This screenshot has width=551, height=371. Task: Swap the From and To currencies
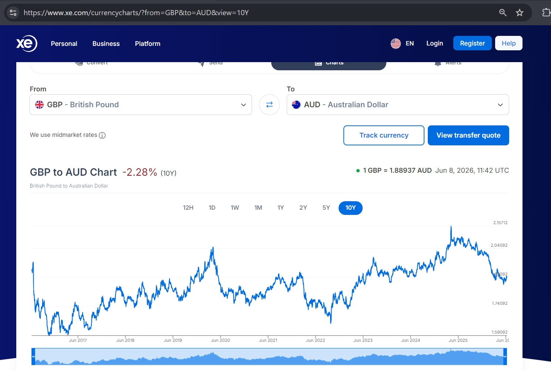[269, 105]
